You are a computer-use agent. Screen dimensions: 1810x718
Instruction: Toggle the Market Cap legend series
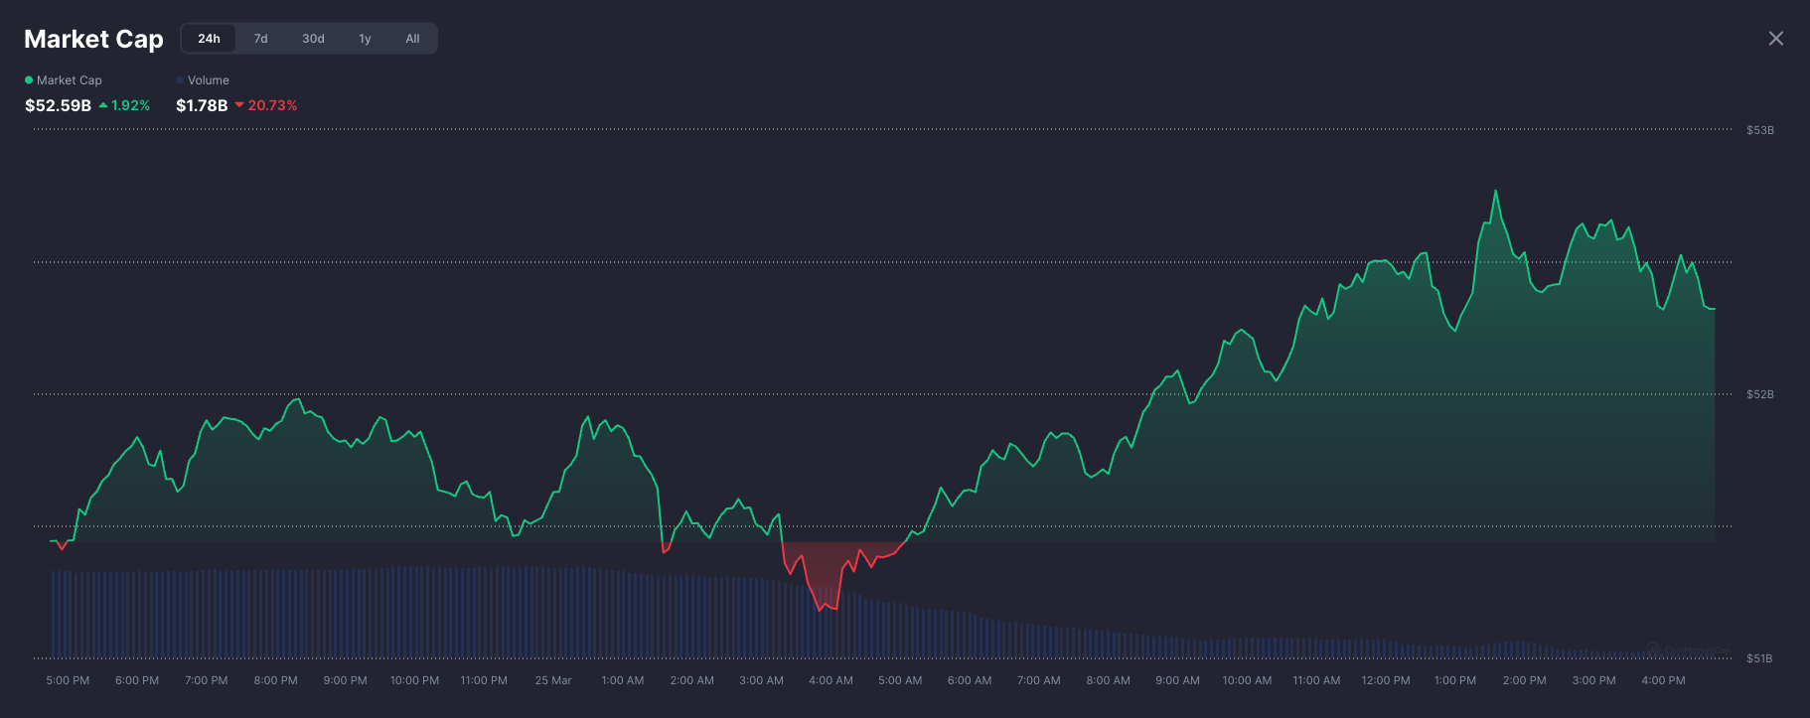click(x=69, y=80)
